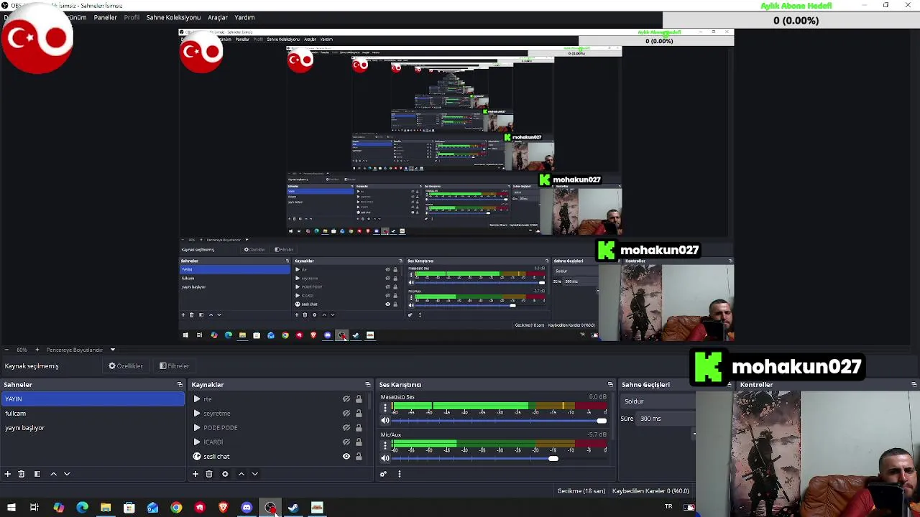Click the Özellikler button
This screenshot has width=920, height=517.
126,366
